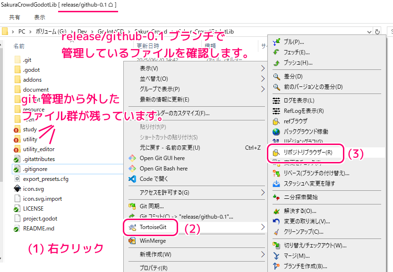Click the Open Git Bash here icon

132,169
